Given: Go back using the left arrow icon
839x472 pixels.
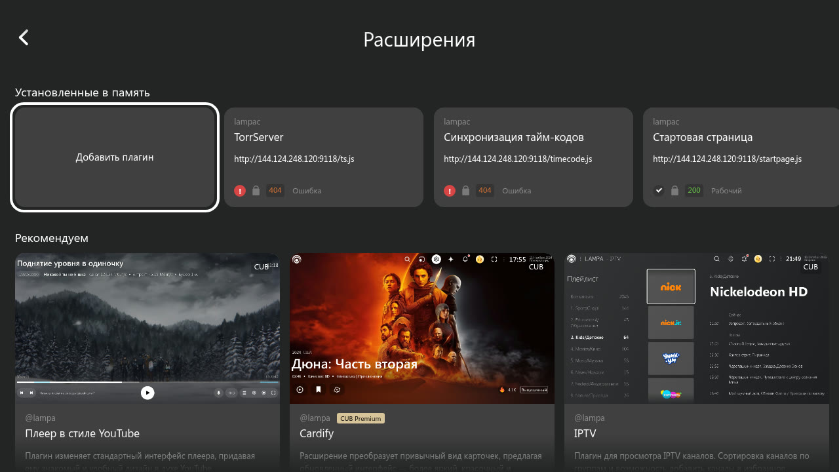Looking at the screenshot, I should (24, 37).
